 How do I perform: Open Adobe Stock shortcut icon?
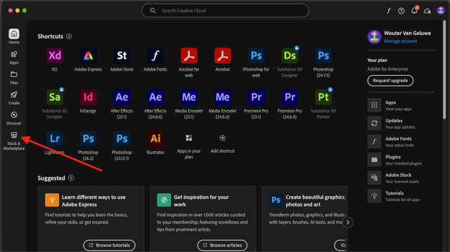122,56
